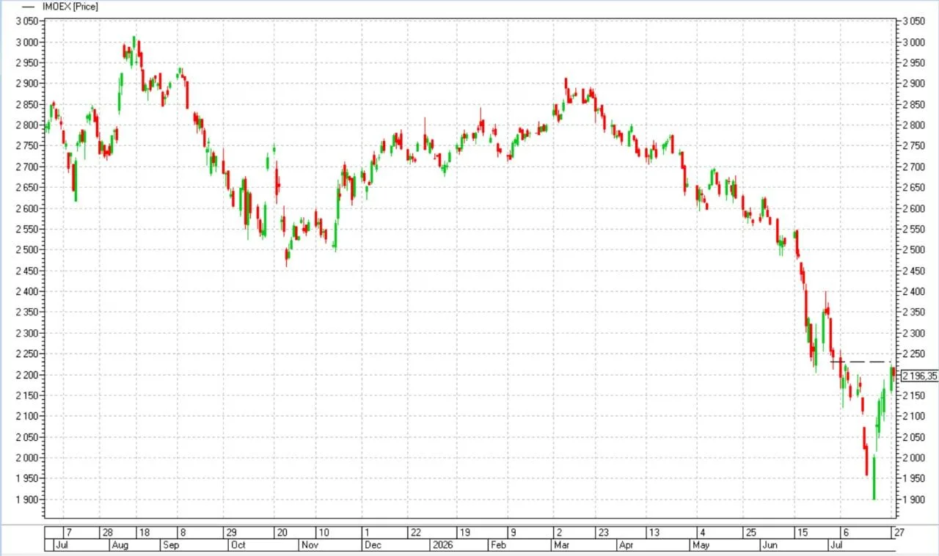Pick the date tick 27 on the time axis

pos(899,533)
